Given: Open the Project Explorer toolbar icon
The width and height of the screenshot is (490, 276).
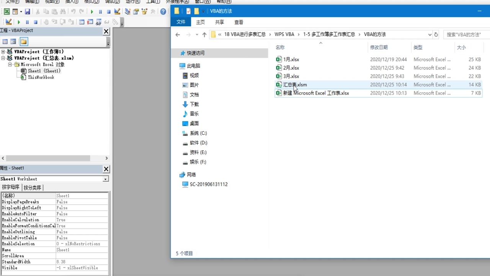Looking at the screenshot, I should (x=127, y=12).
